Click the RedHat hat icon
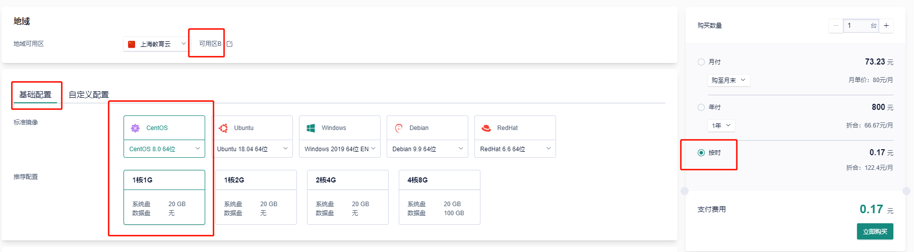Viewport: 914px width, 252px height. point(486,128)
